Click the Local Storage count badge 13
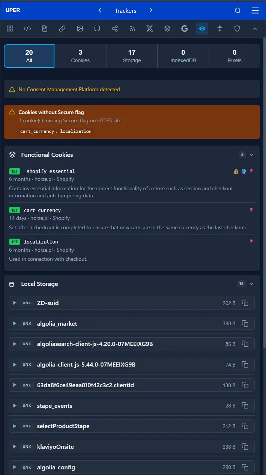The width and height of the screenshot is (266, 475). (x=241, y=284)
